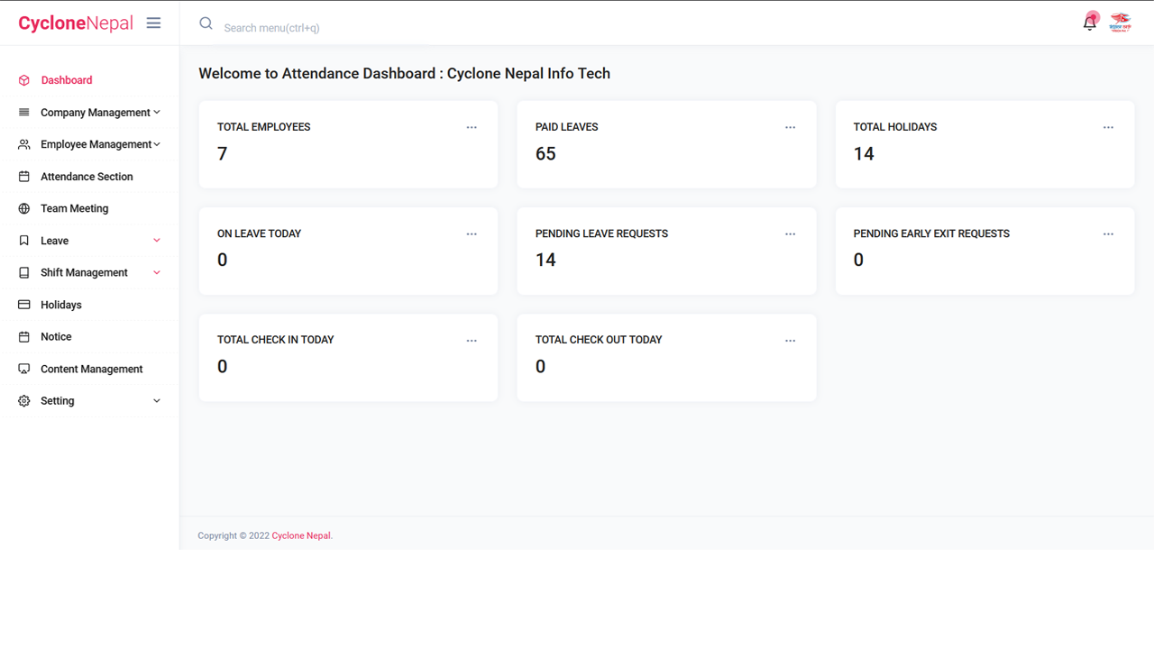Open options menu on PAID LEAVES card
Image resolution: width=1154 pixels, height=649 pixels.
coord(791,127)
